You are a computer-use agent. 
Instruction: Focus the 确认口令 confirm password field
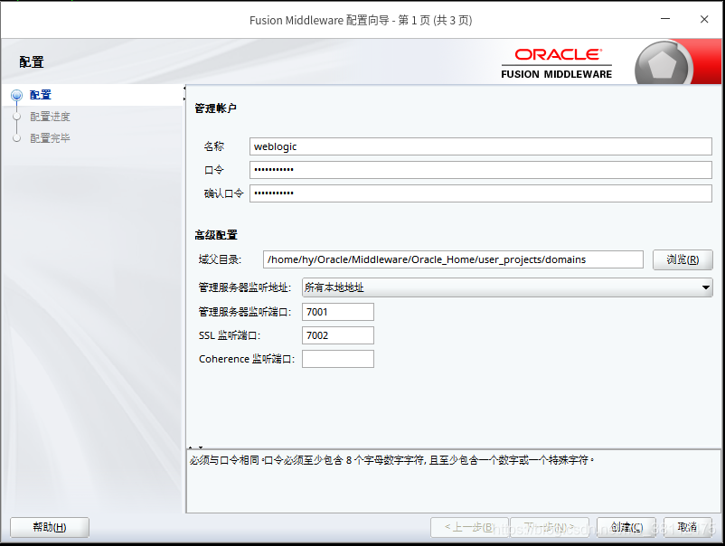tap(480, 193)
